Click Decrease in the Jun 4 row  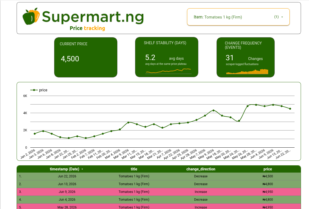coord(201,200)
